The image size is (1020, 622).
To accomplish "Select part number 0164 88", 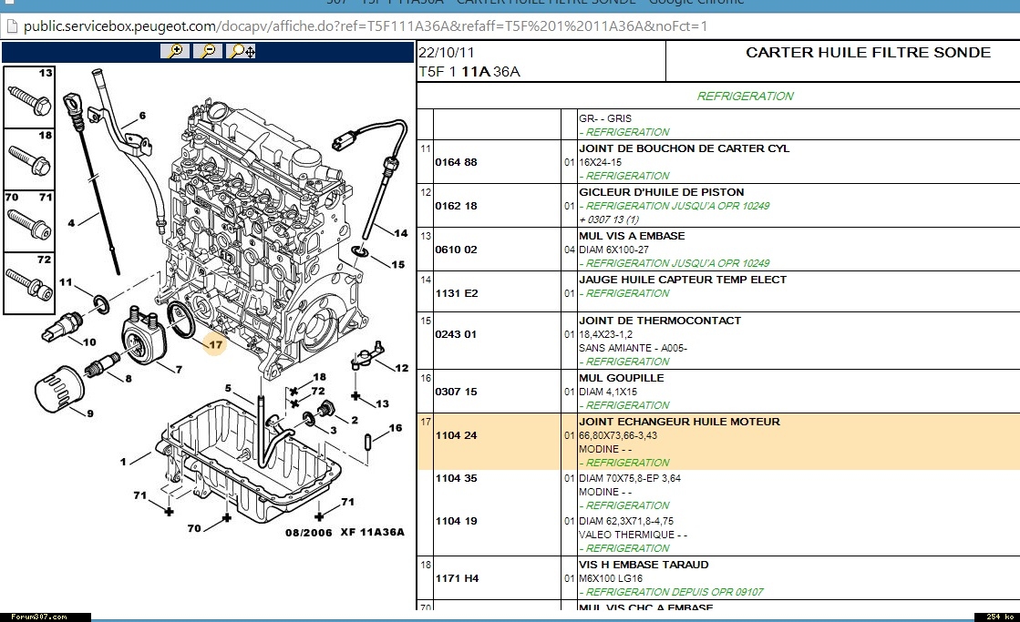I will (x=456, y=162).
